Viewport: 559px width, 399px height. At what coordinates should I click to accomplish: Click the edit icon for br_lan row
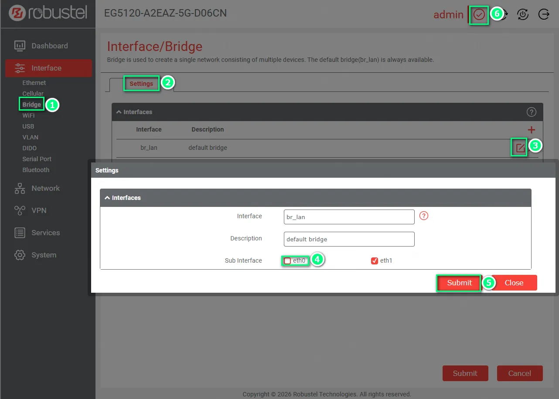pos(520,148)
